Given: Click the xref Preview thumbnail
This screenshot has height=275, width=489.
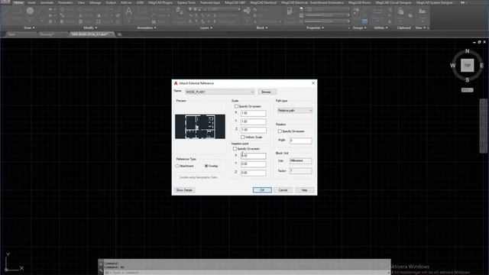Looking at the screenshot, I should tap(200, 127).
